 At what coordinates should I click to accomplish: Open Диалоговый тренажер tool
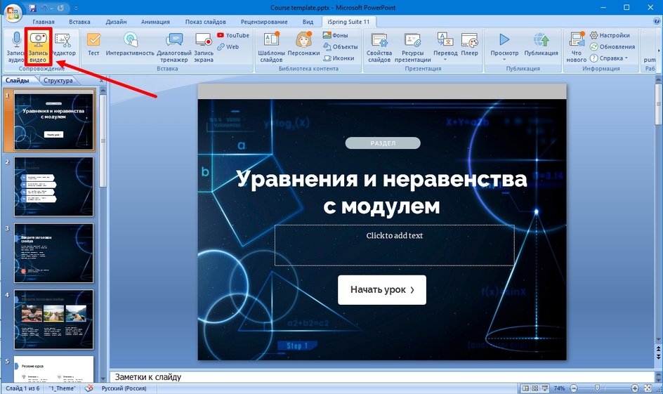[173, 46]
